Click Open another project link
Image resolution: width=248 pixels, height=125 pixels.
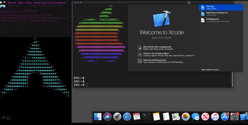coord(211,70)
